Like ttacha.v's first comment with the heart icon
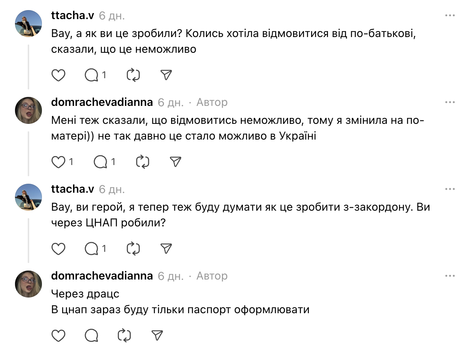The width and height of the screenshot is (471, 351). [58, 75]
